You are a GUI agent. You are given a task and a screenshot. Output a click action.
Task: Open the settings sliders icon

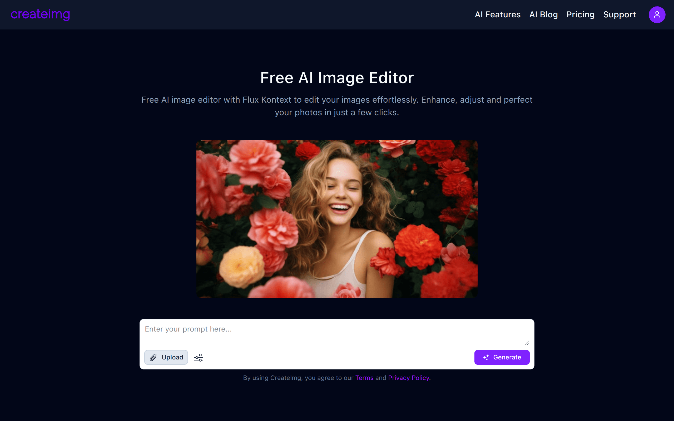(199, 357)
